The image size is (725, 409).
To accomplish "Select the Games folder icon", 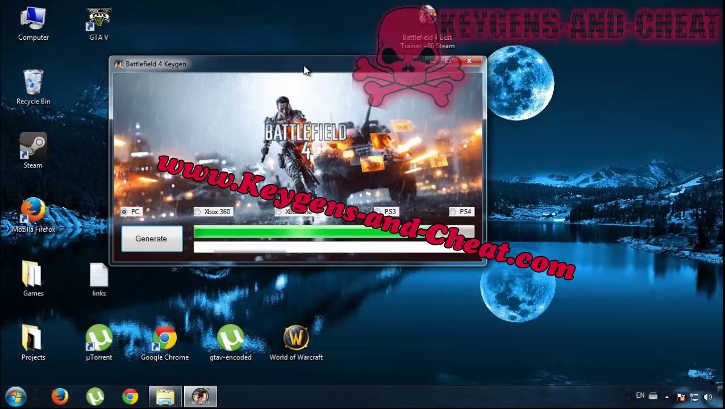I will tap(33, 279).
